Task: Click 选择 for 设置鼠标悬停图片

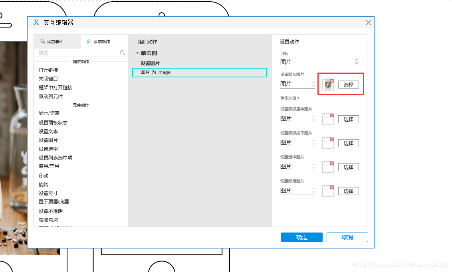Action: (x=349, y=119)
